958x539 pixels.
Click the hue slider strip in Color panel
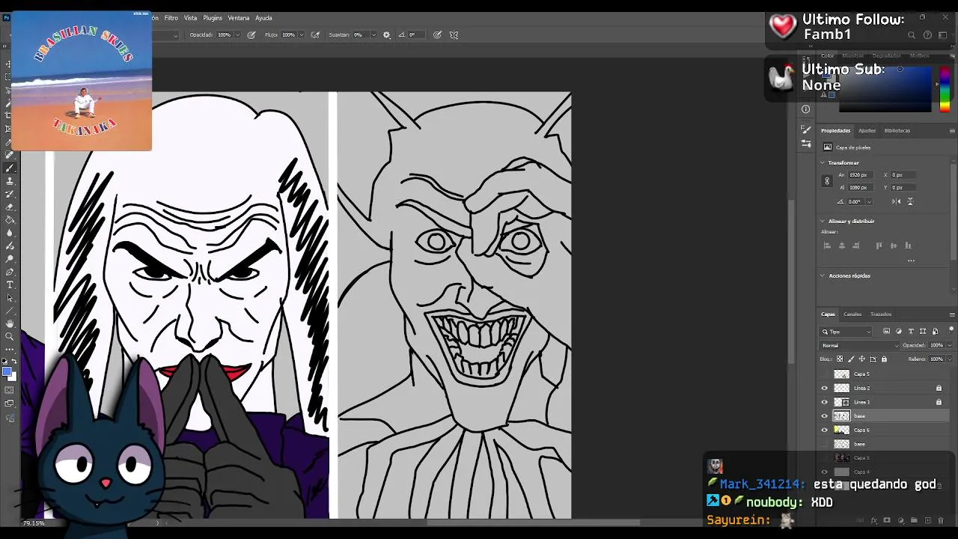click(945, 88)
